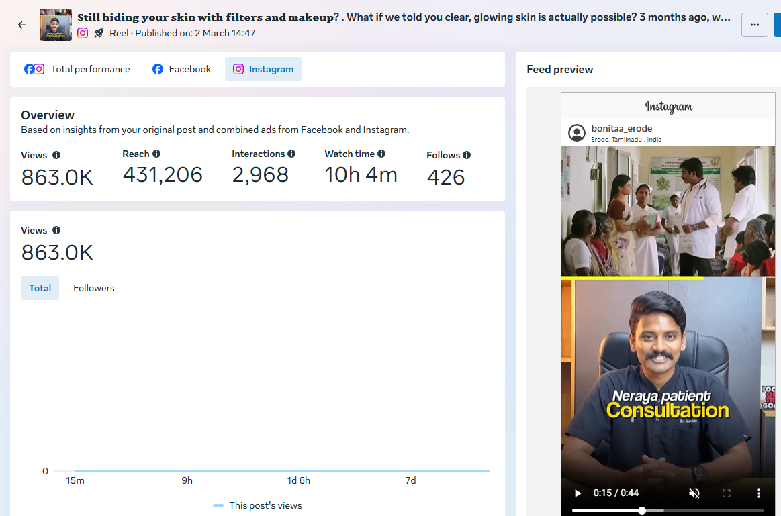
Task: Click the post caption title text
Action: (x=404, y=17)
